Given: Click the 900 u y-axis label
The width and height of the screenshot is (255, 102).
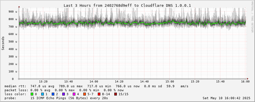Looking at the screenshot, I should pos(13,12).
